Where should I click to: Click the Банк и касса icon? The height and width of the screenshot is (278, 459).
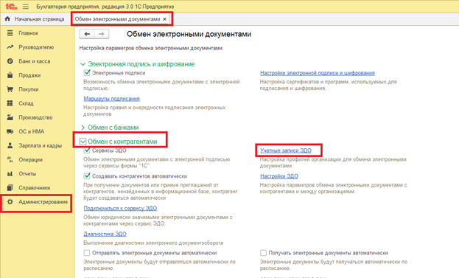10,61
